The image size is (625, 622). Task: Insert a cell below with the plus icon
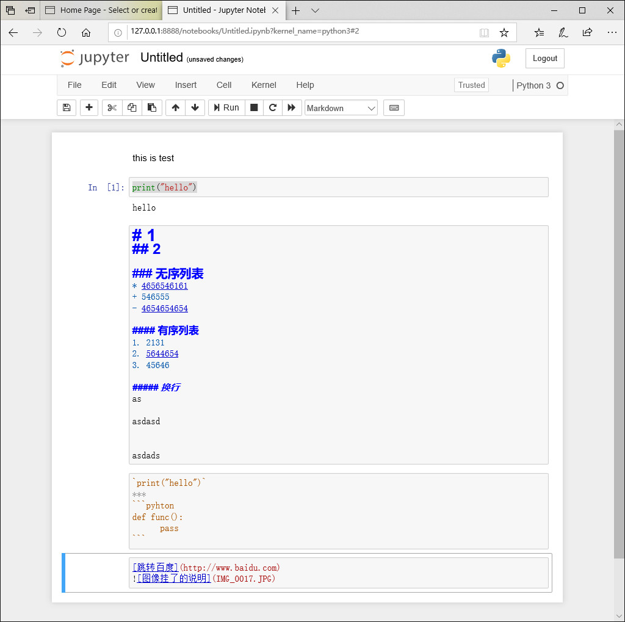pos(89,107)
